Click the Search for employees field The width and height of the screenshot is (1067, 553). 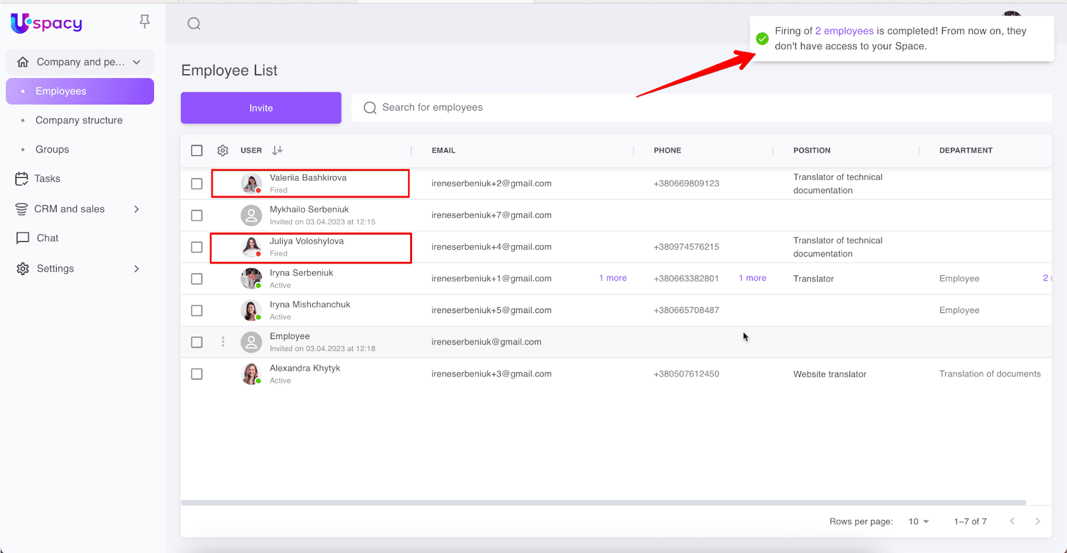pyautogui.click(x=700, y=108)
